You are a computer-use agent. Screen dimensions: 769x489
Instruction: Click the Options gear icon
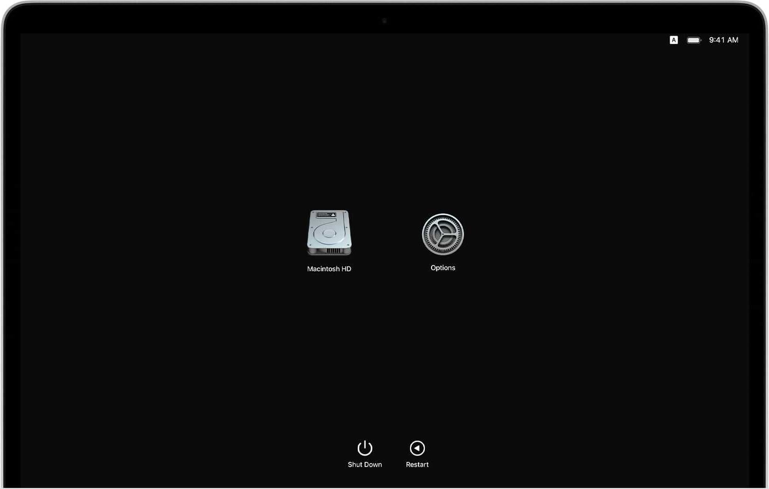(x=443, y=234)
